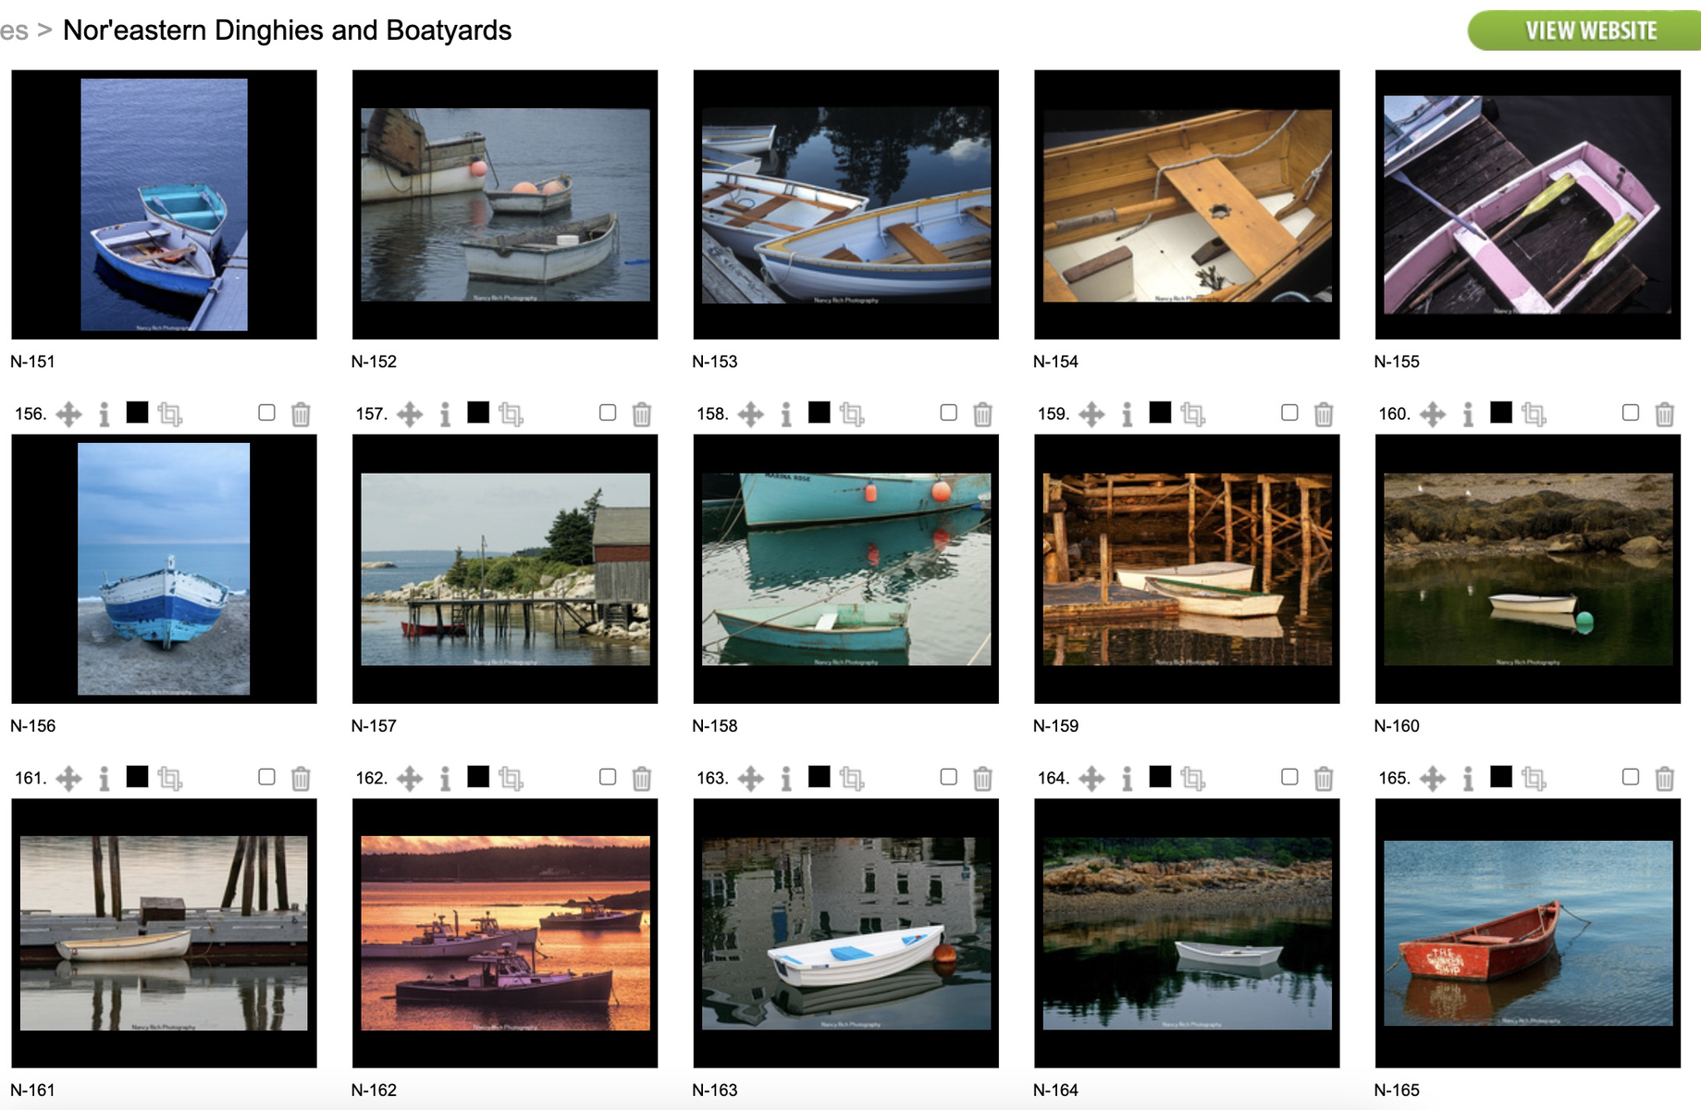The image size is (1701, 1110).
Task: Click the crop icon for image 158
Action: click(x=851, y=413)
